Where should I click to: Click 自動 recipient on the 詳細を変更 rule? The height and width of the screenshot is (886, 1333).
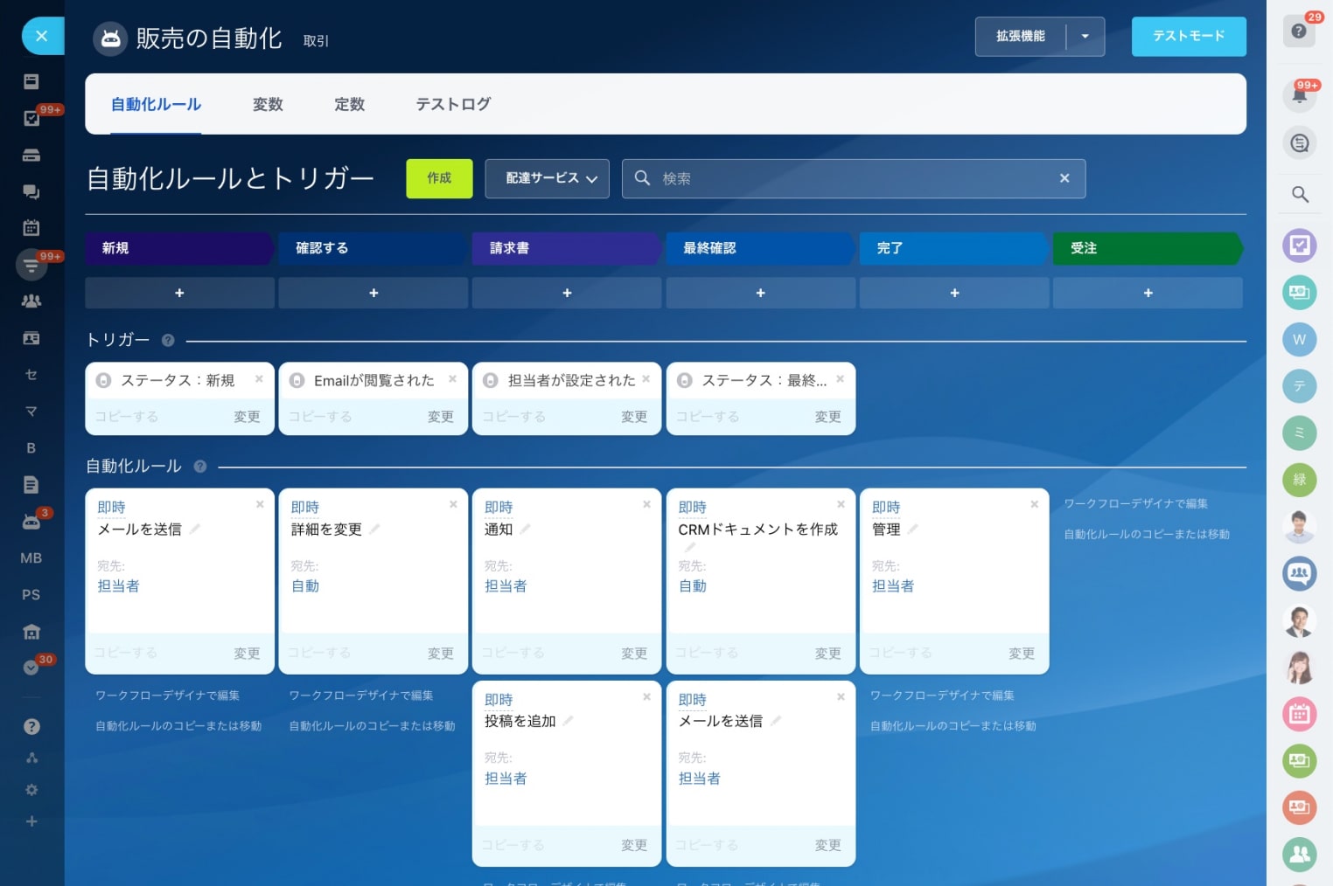[305, 586]
